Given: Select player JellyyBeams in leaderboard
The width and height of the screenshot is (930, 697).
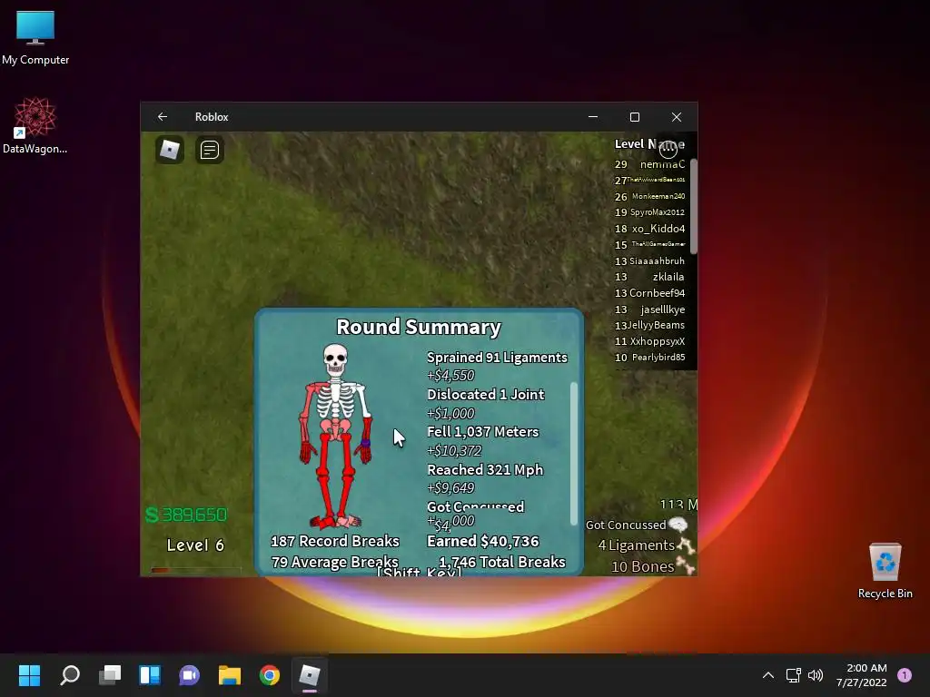Looking at the screenshot, I should (x=656, y=326).
